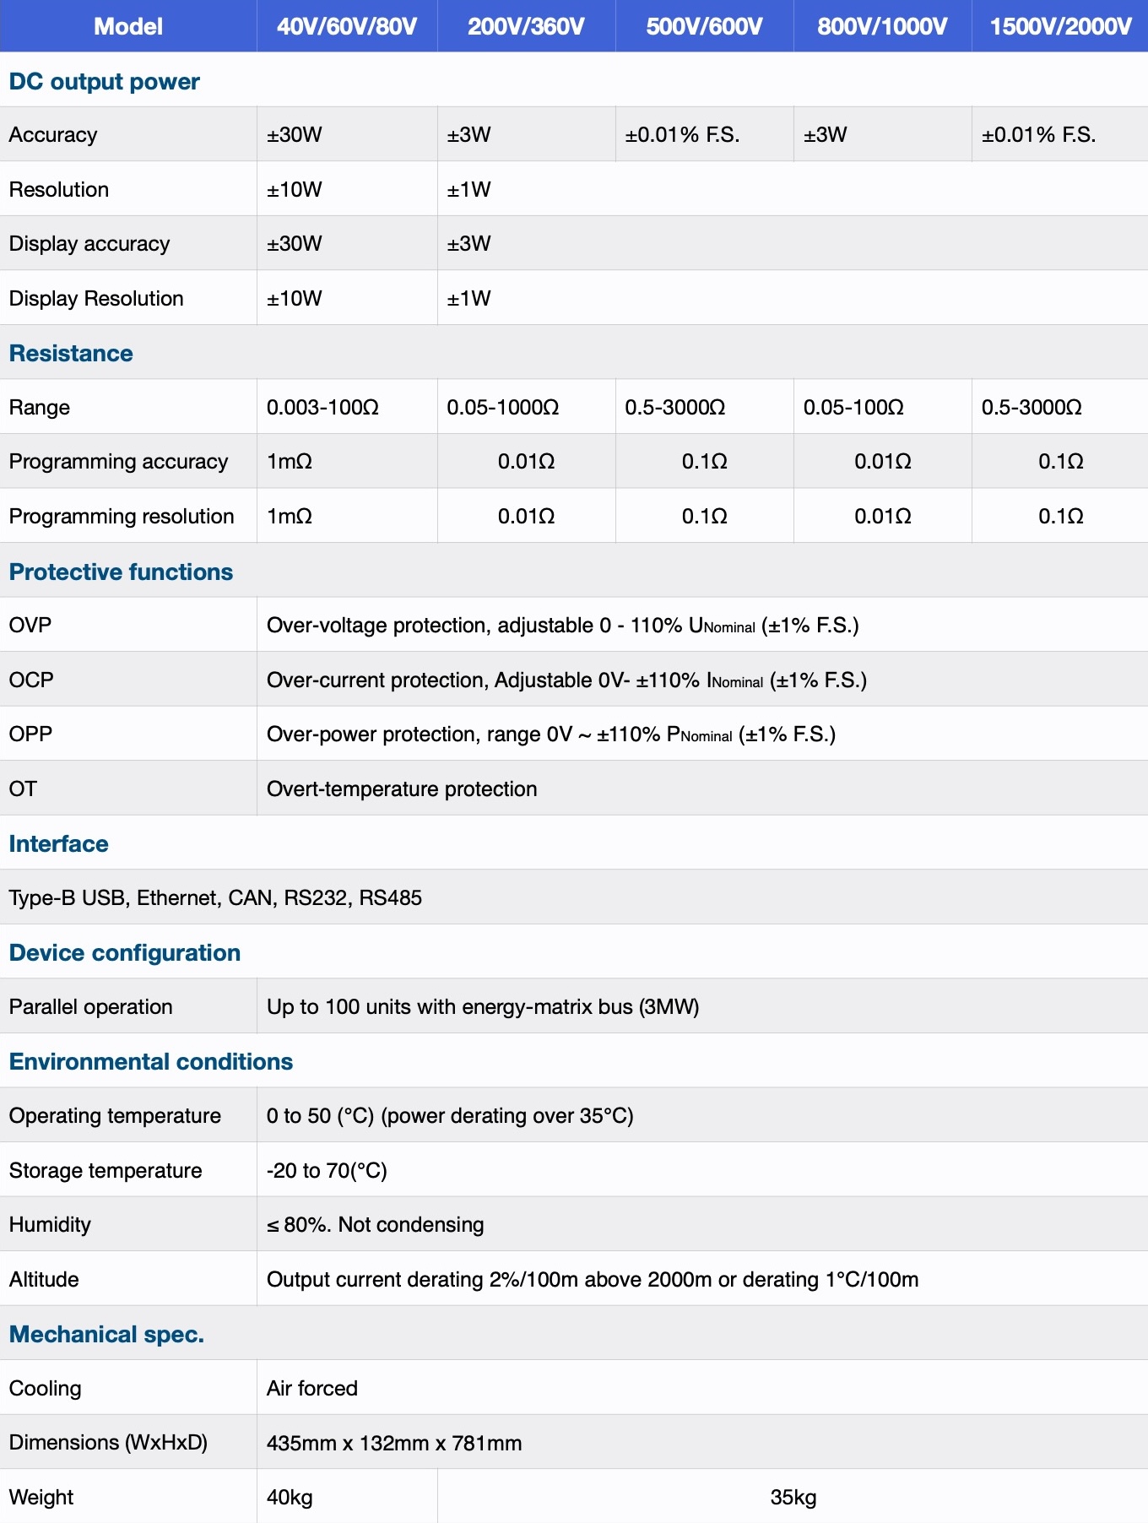Screen dimensions: 1148x1523
Task: Select the 800V/1000V column header
Action: click(x=882, y=26)
